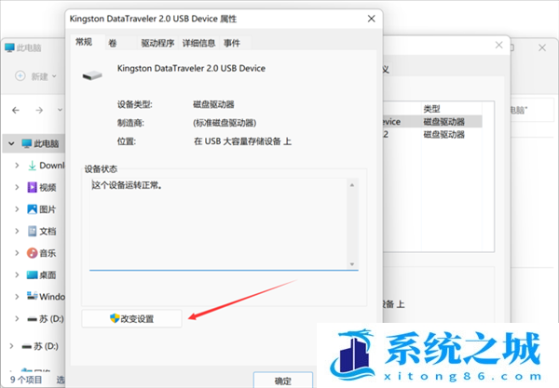Collapse the 此电脑 tree node
Image resolution: width=559 pixels, height=388 pixels.
pos(9,144)
